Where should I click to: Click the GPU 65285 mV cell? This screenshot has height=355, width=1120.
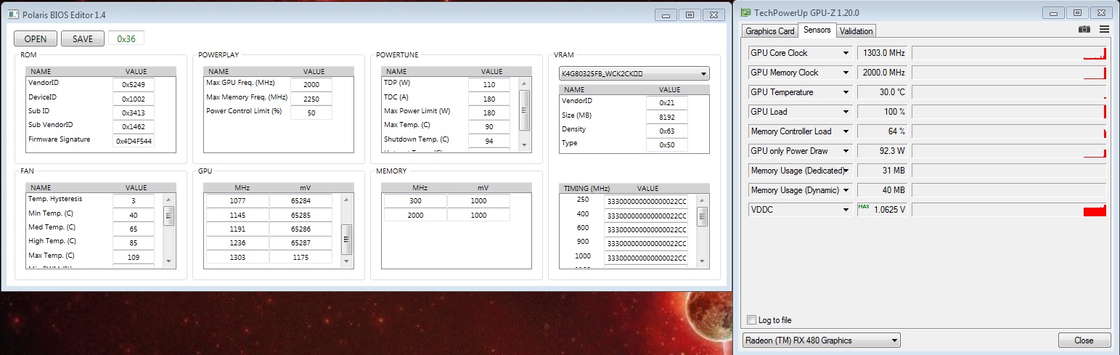(301, 215)
